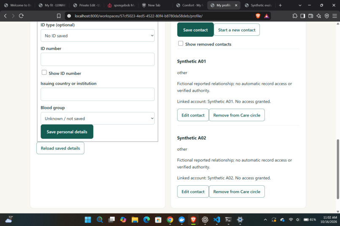Tick the Show ID number checkbox
Image resolution: width=340 pixels, height=226 pixels.
(44, 72)
